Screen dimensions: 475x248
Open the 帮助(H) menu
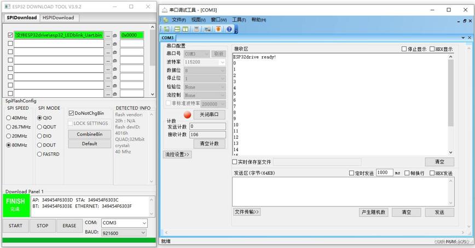(259, 20)
